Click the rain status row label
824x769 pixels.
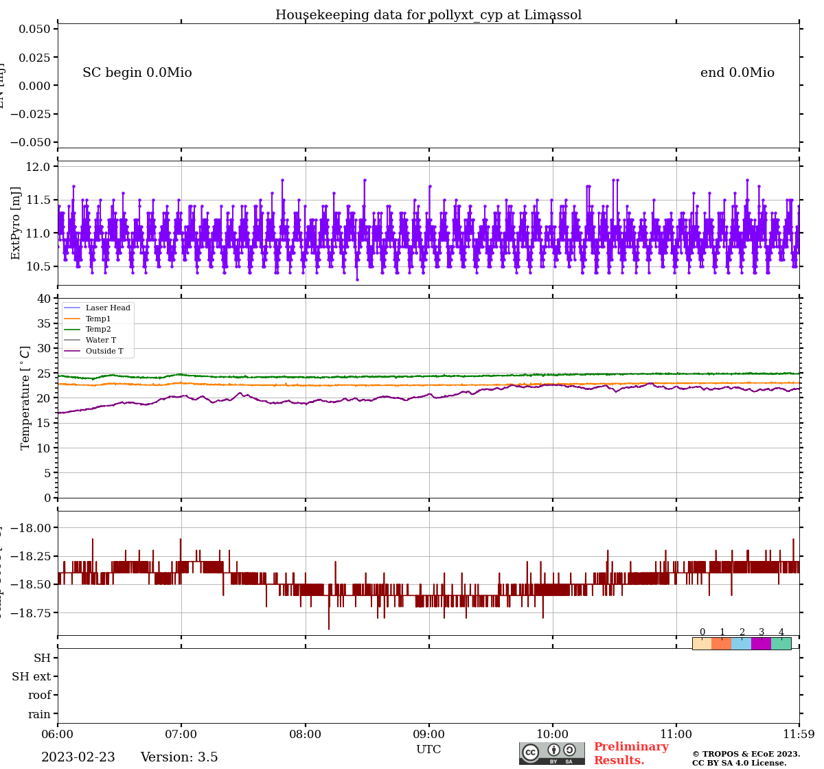(40, 714)
